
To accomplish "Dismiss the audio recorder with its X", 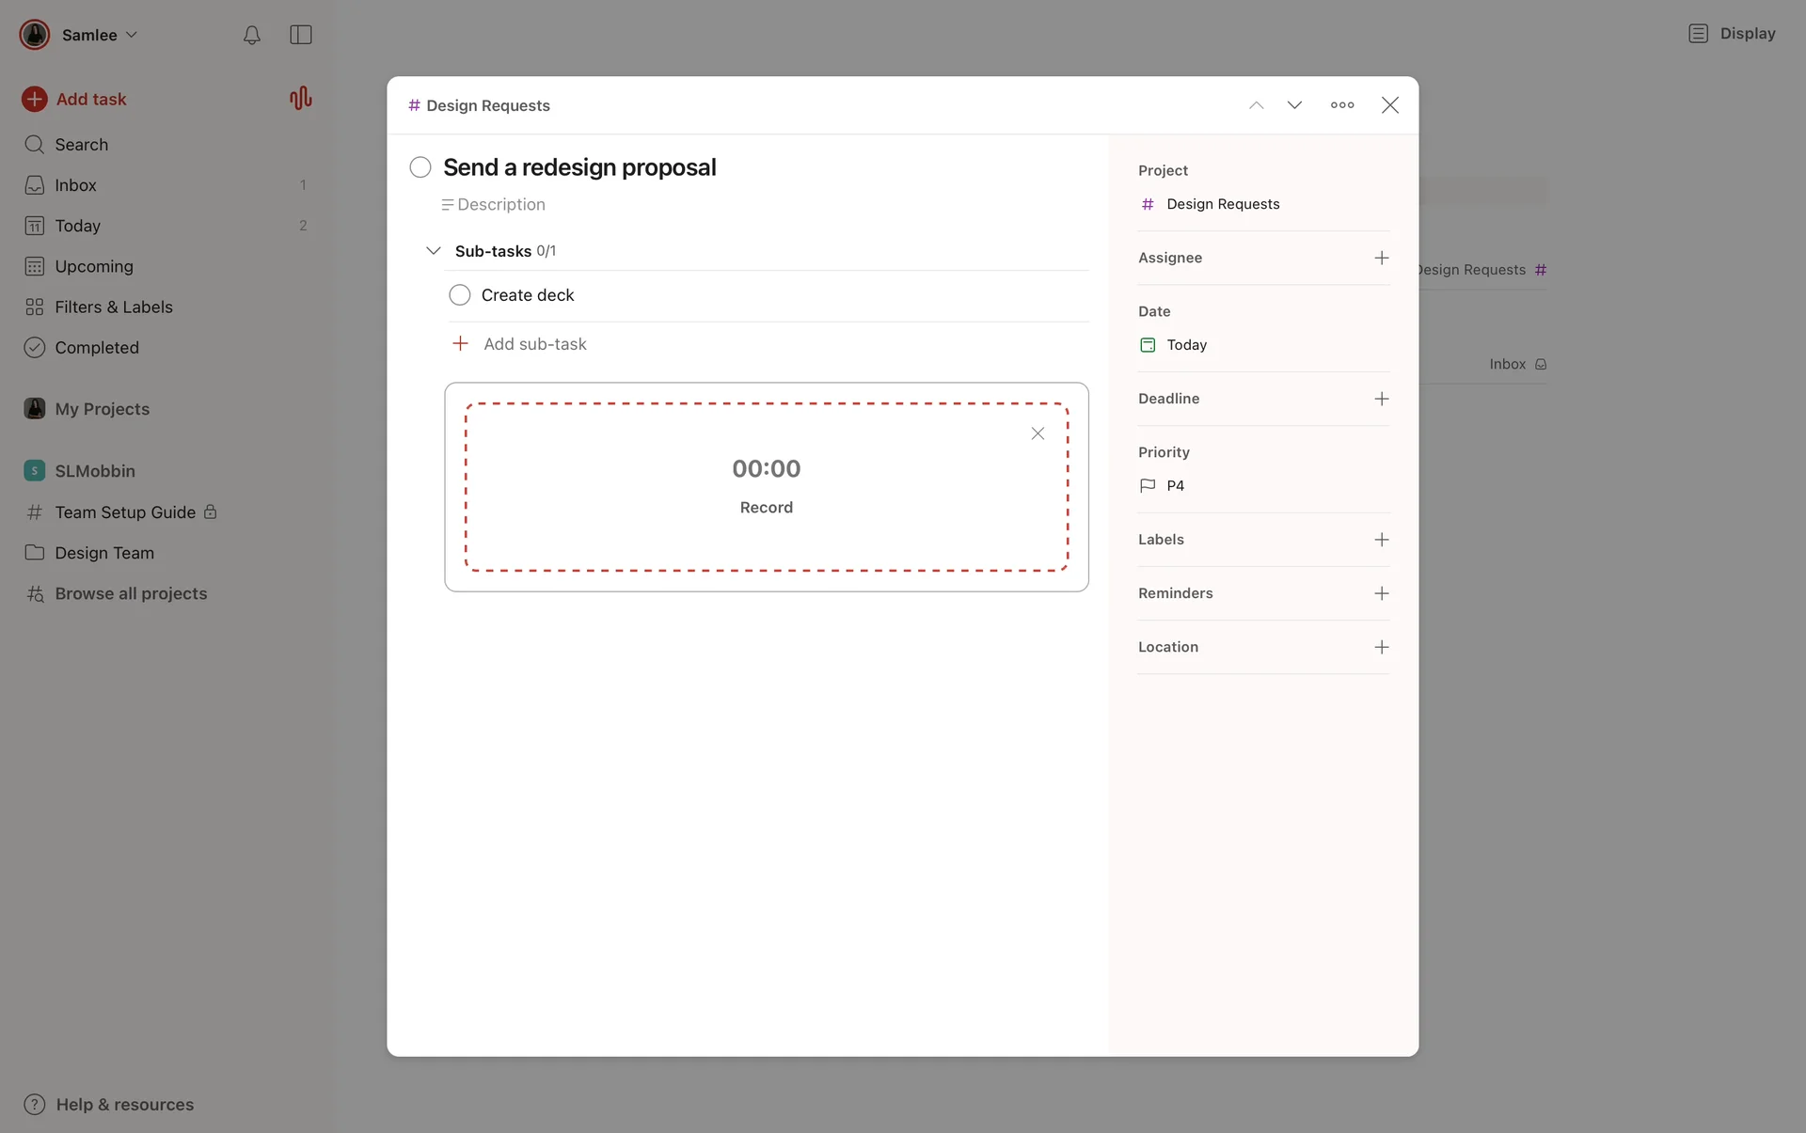I will click(x=1038, y=433).
